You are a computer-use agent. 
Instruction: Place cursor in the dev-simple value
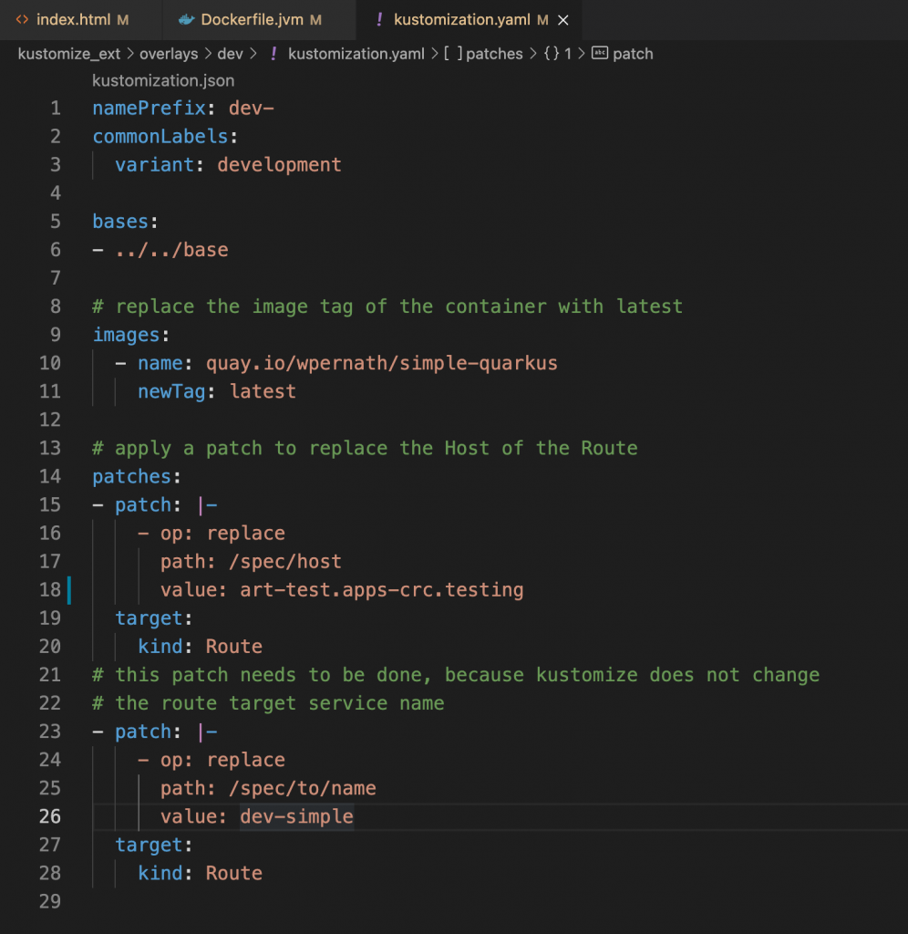click(x=296, y=816)
